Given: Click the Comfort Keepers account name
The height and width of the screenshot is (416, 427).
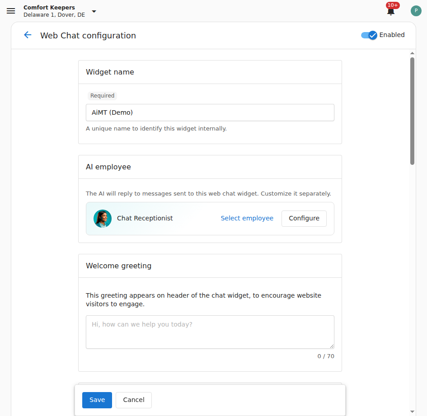Looking at the screenshot, I should tap(49, 7).
